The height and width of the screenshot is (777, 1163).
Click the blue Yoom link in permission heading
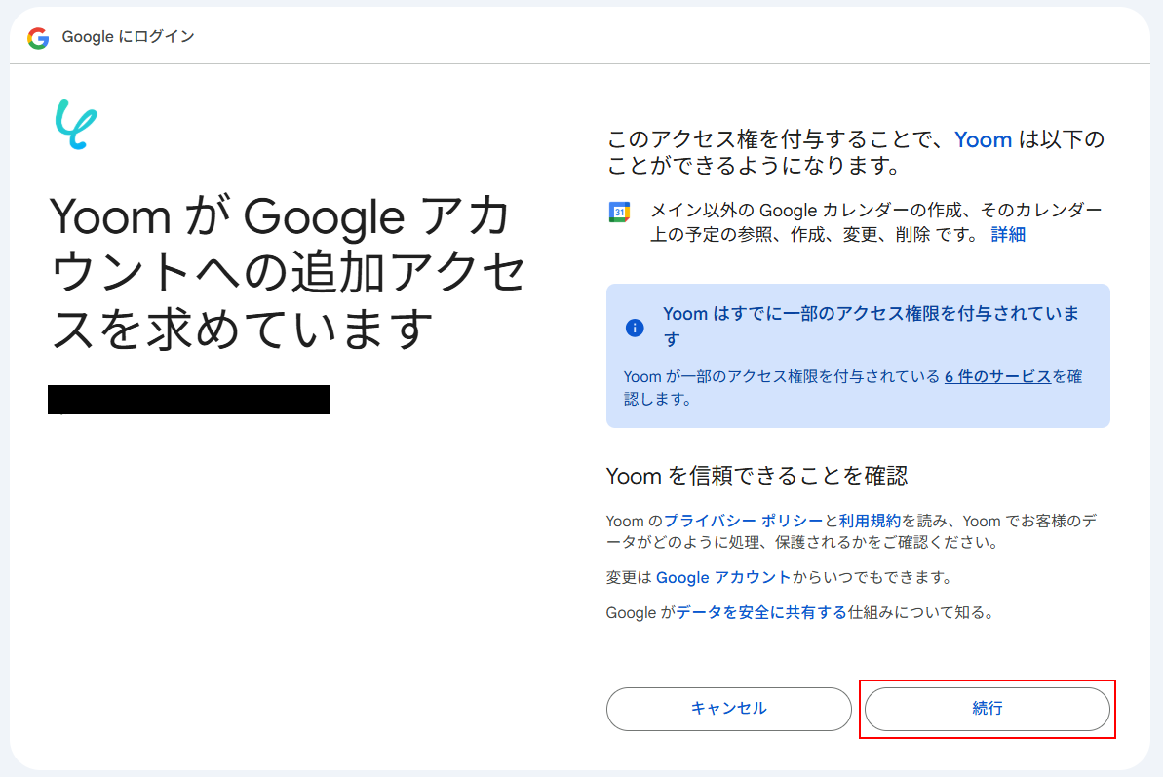coord(983,140)
